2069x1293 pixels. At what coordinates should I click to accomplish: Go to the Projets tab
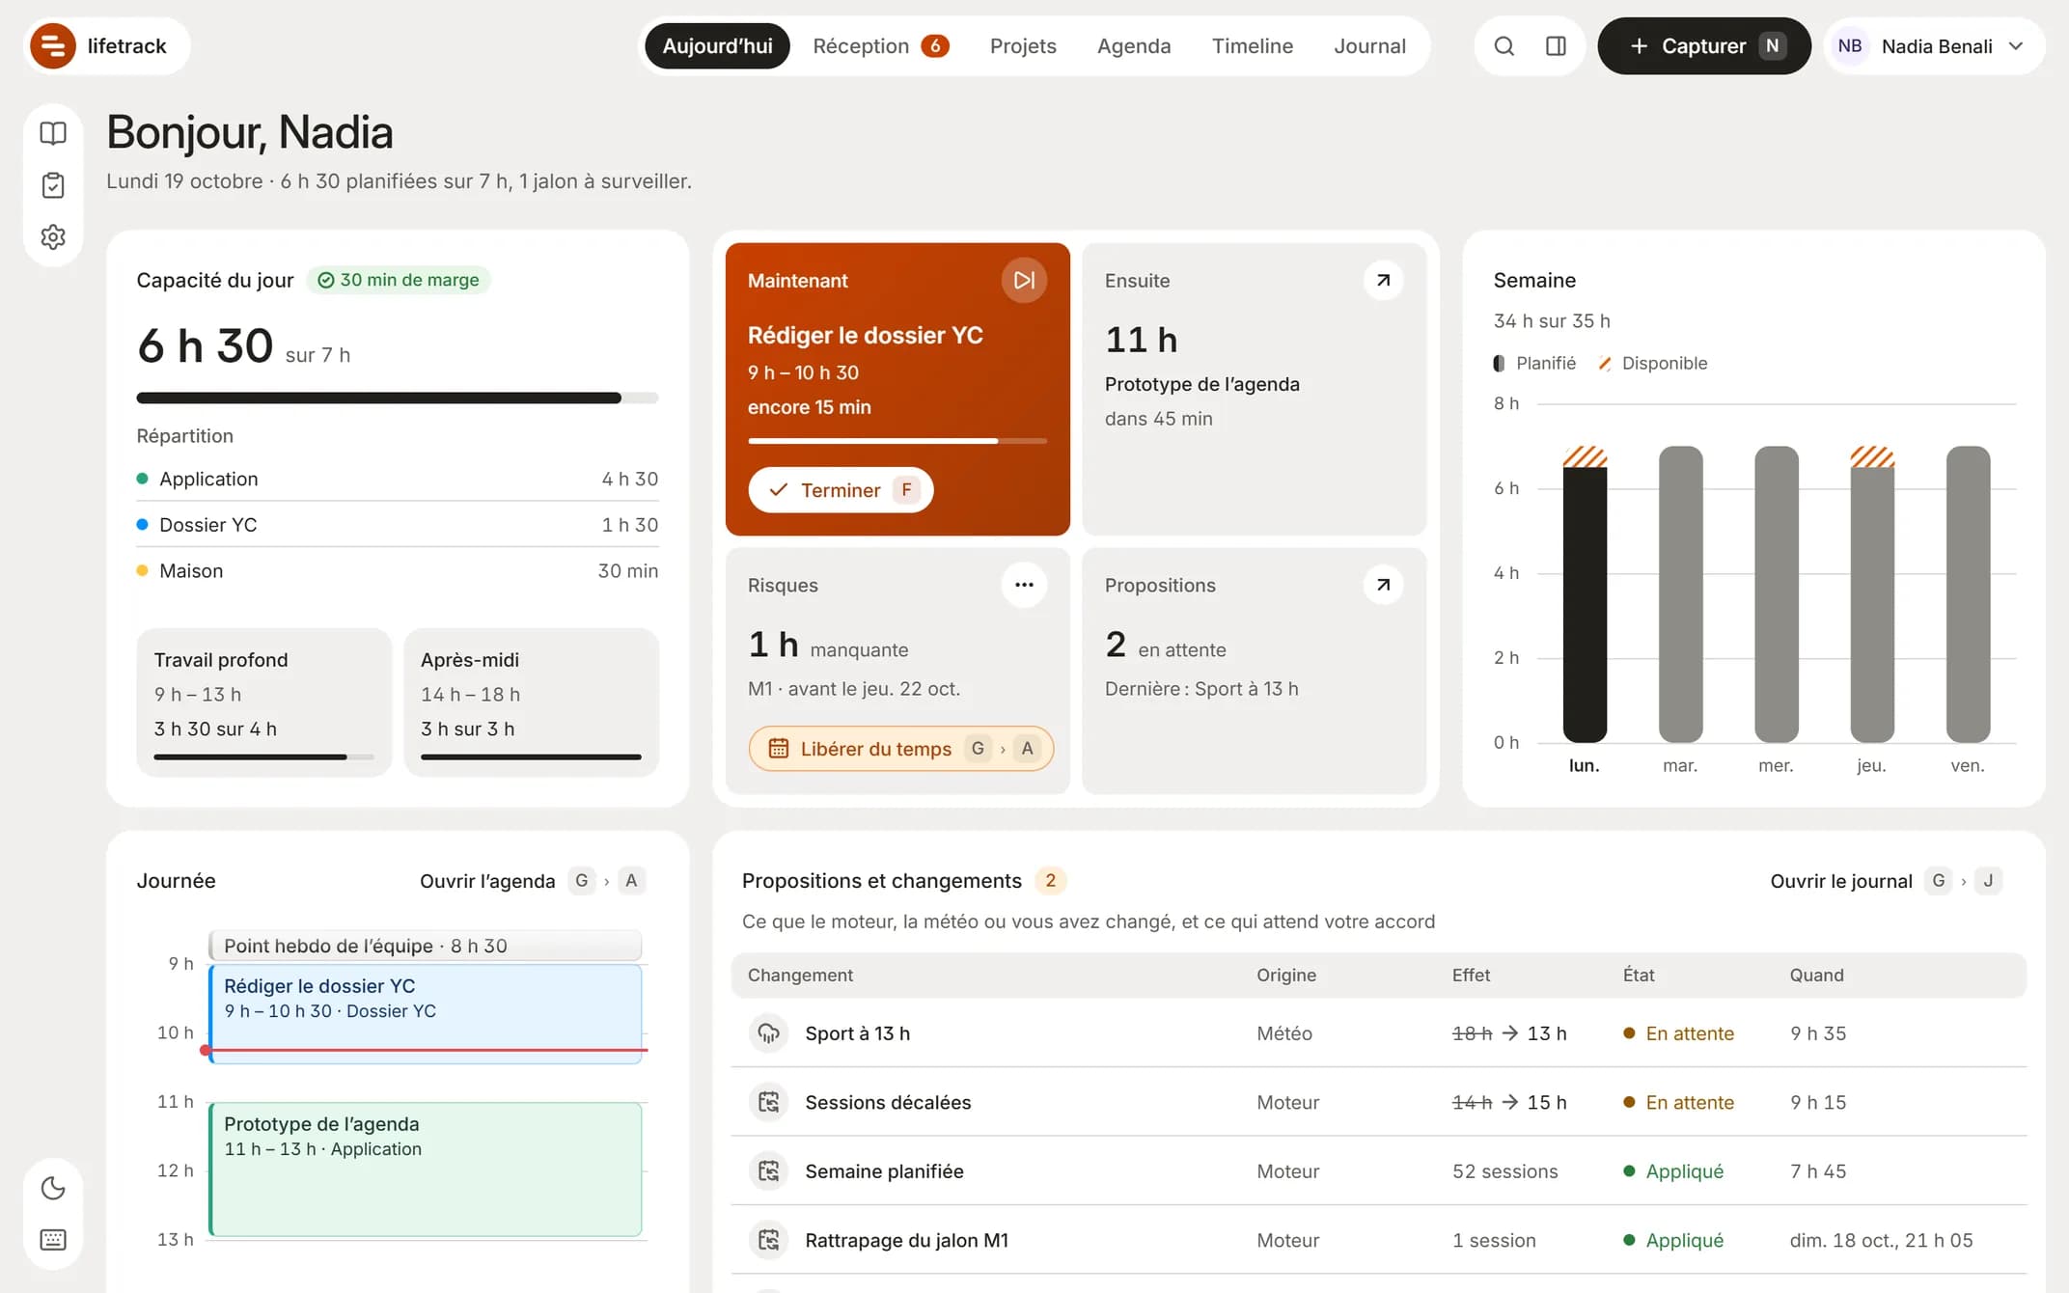coord(1023,45)
